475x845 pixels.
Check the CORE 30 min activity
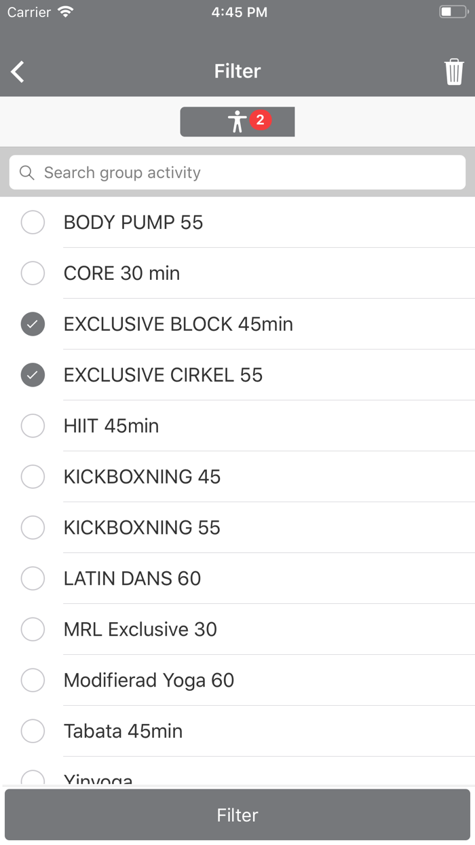pos(33,273)
